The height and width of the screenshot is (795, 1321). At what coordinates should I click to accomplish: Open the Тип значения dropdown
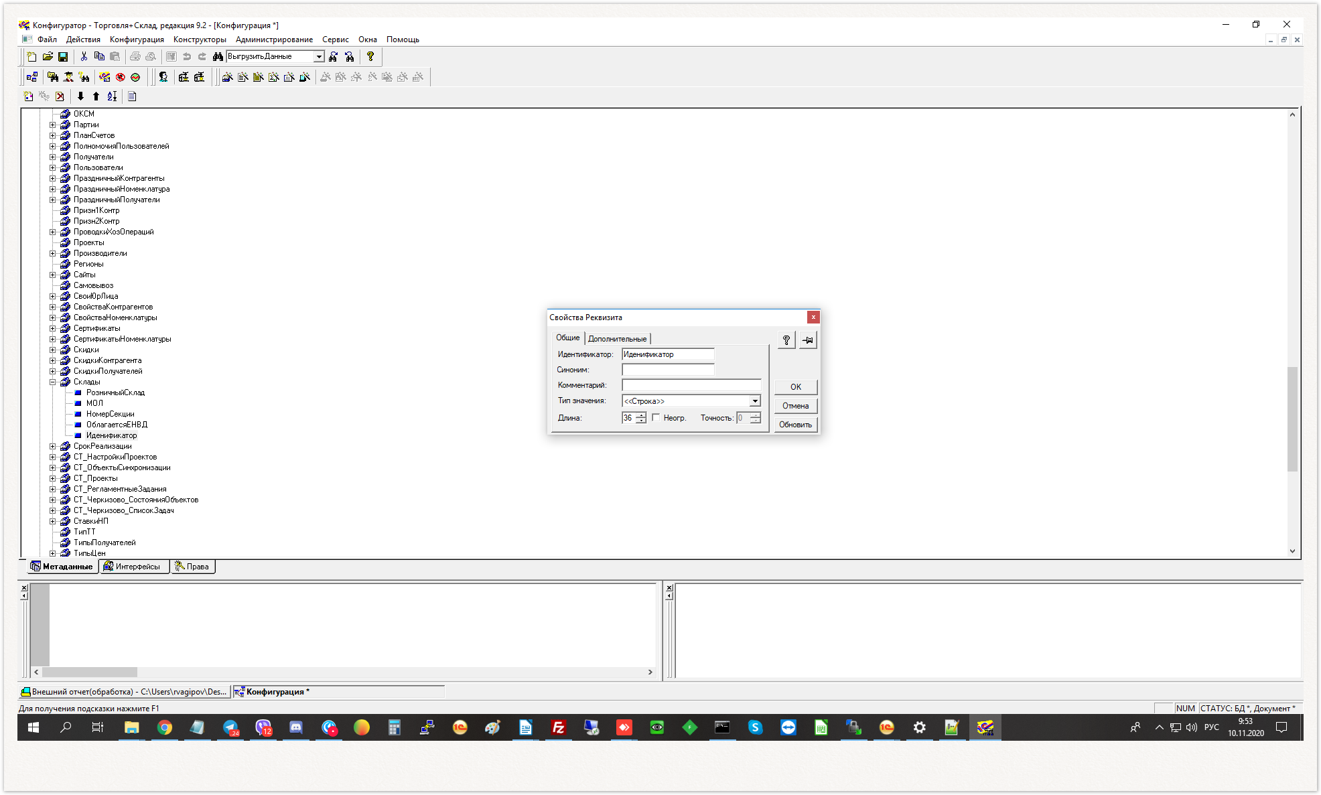point(755,401)
